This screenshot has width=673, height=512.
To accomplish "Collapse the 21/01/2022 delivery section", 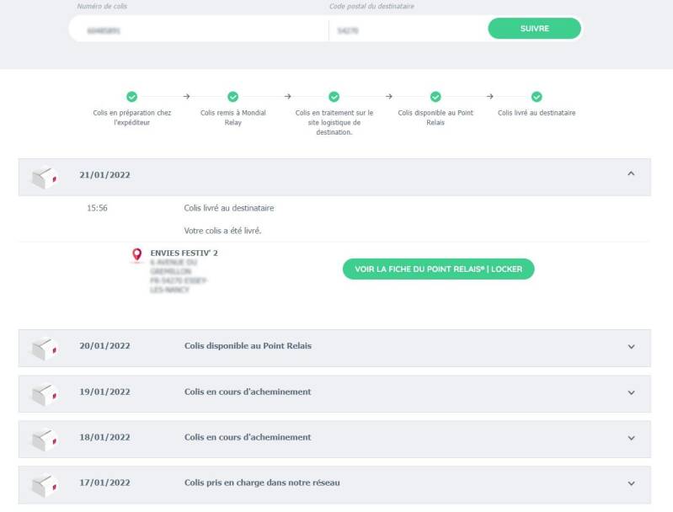I will (x=631, y=174).
